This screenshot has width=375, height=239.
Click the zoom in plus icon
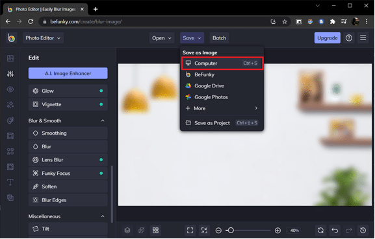tap(278, 231)
